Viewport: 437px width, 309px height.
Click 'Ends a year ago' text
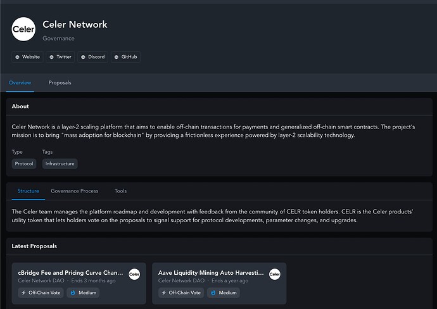point(230,281)
